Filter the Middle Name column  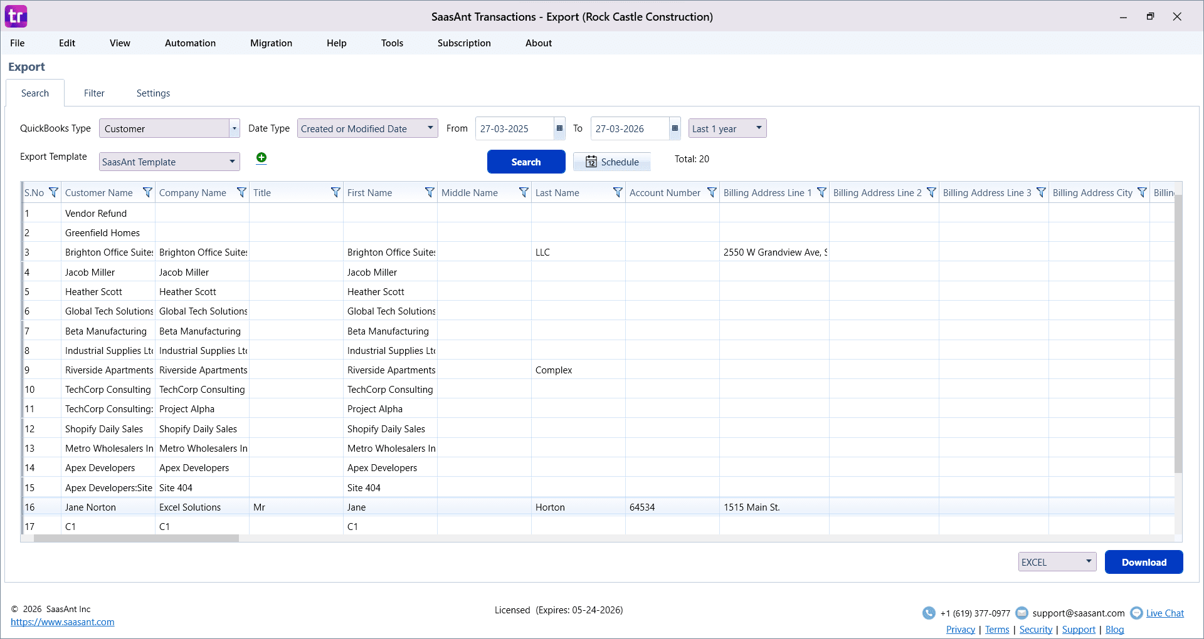(x=524, y=192)
